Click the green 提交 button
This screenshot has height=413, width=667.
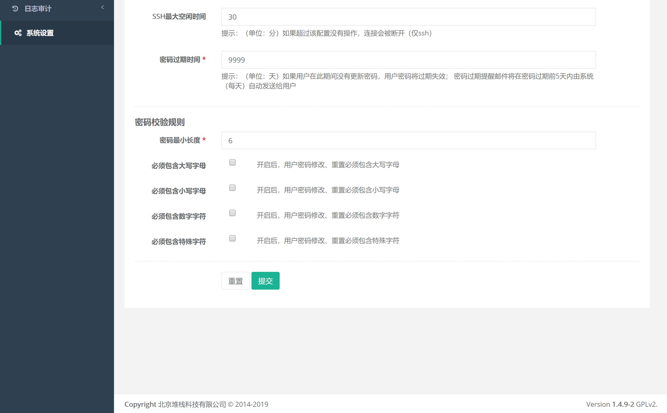[265, 280]
